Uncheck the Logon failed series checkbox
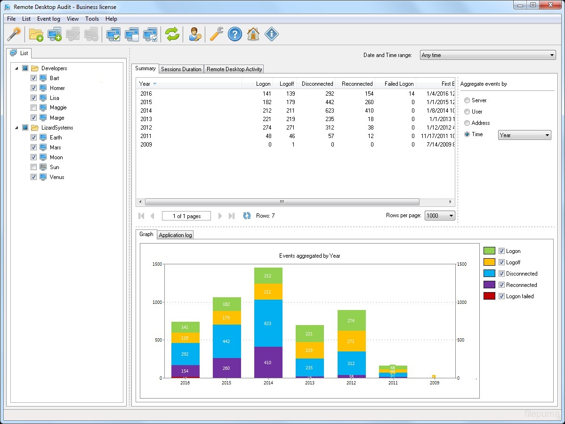The image size is (565, 424). (501, 296)
